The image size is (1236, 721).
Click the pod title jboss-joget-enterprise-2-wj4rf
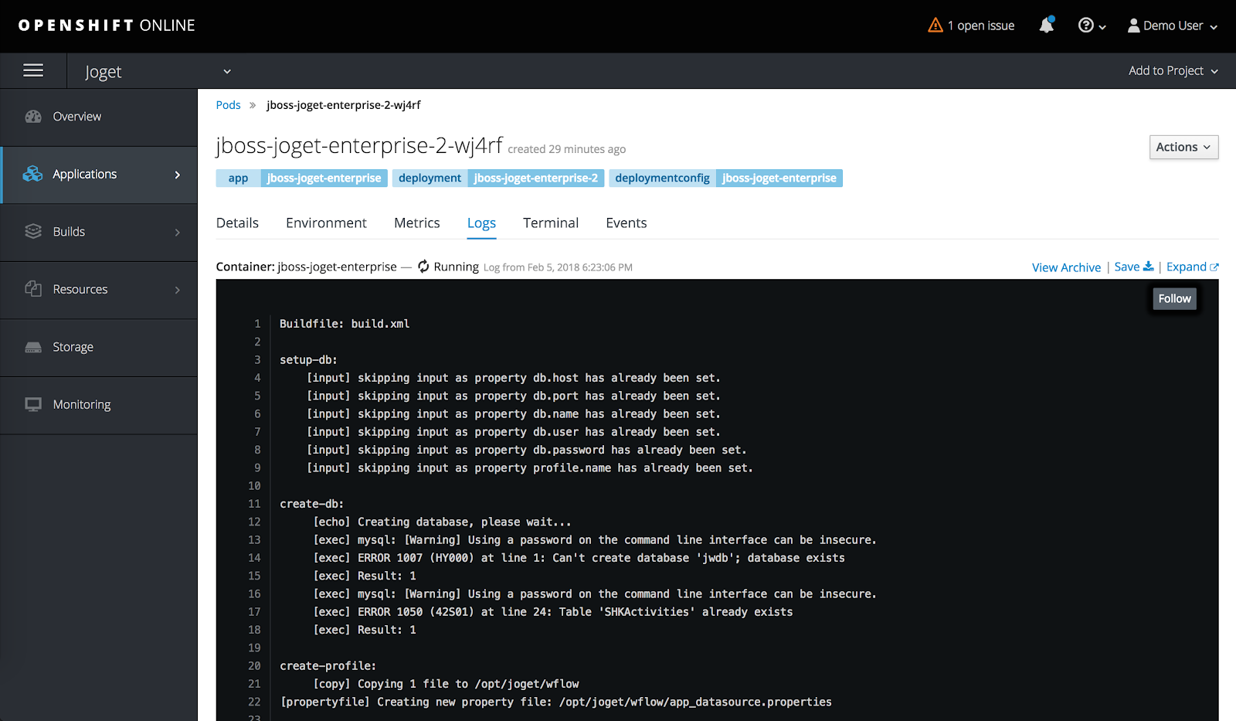359,145
